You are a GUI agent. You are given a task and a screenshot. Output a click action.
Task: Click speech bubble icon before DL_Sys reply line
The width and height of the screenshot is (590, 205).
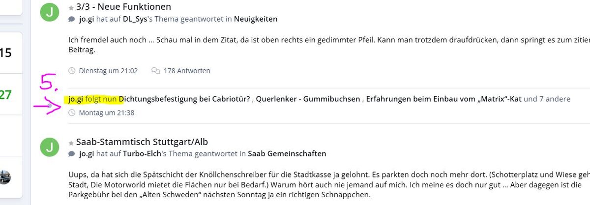72,20
